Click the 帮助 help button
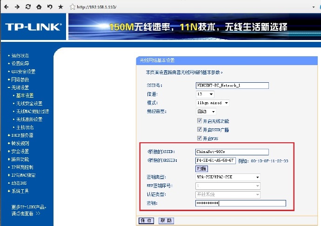 point(166,220)
